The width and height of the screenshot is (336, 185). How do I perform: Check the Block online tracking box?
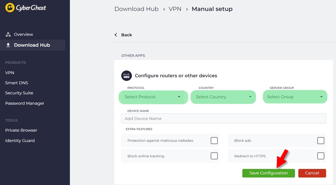tap(214, 156)
